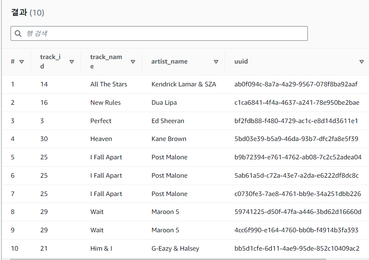Click the magnifier search icon

[18, 33]
